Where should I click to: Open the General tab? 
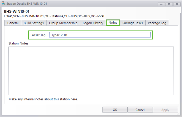click(13, 23)
